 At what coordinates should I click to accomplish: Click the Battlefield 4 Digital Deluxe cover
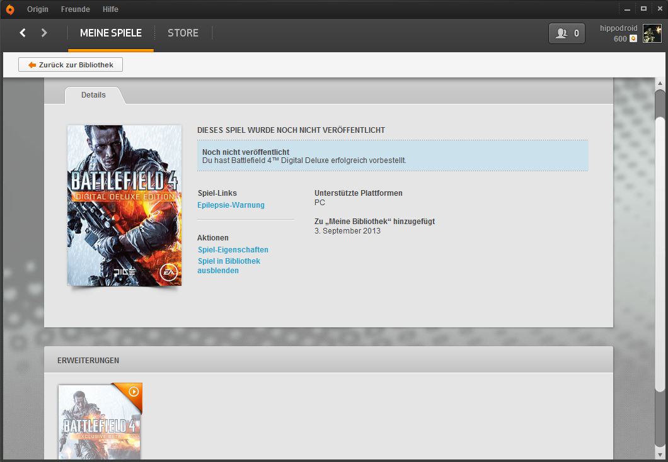(x=124, y=205)
